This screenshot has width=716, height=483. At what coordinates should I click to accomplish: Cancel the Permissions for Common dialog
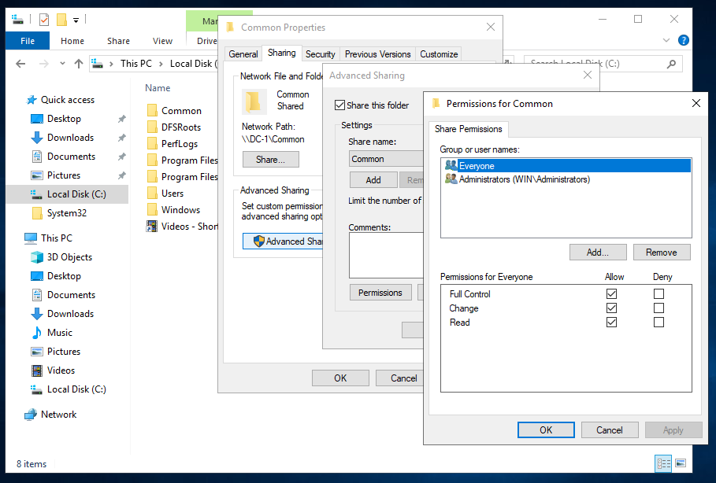coord(609,430)
